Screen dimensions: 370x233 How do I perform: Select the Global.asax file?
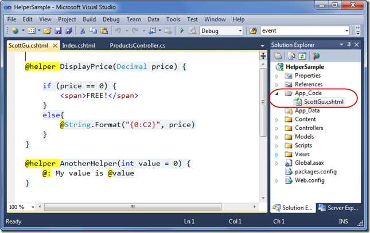(309, 163)
